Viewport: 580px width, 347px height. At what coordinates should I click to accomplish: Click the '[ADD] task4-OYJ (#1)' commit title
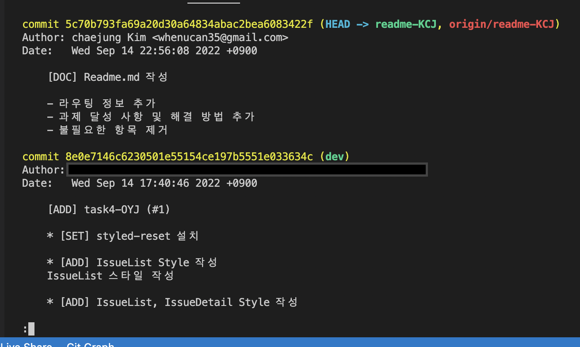point(109,210)
